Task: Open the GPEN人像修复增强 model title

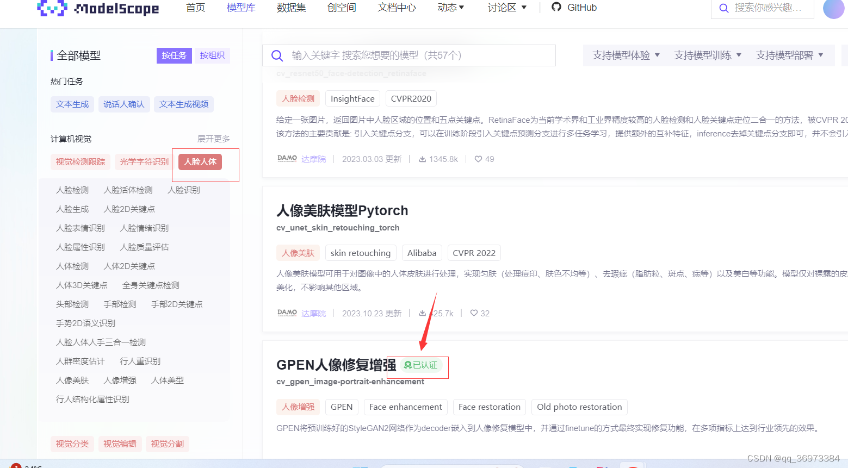Action: [336, 365]
